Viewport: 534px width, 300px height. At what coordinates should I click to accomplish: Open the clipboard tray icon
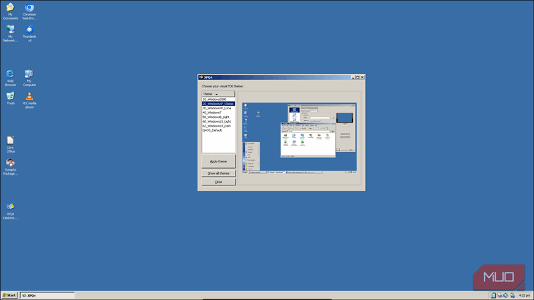[493, 295]
